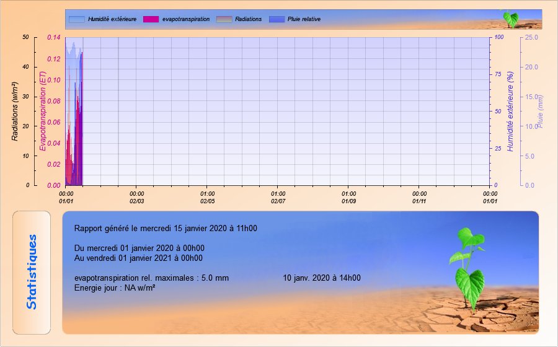
Task: Click the magenta evapotranspiration legend swatch
Action: [x=151, y=19]
